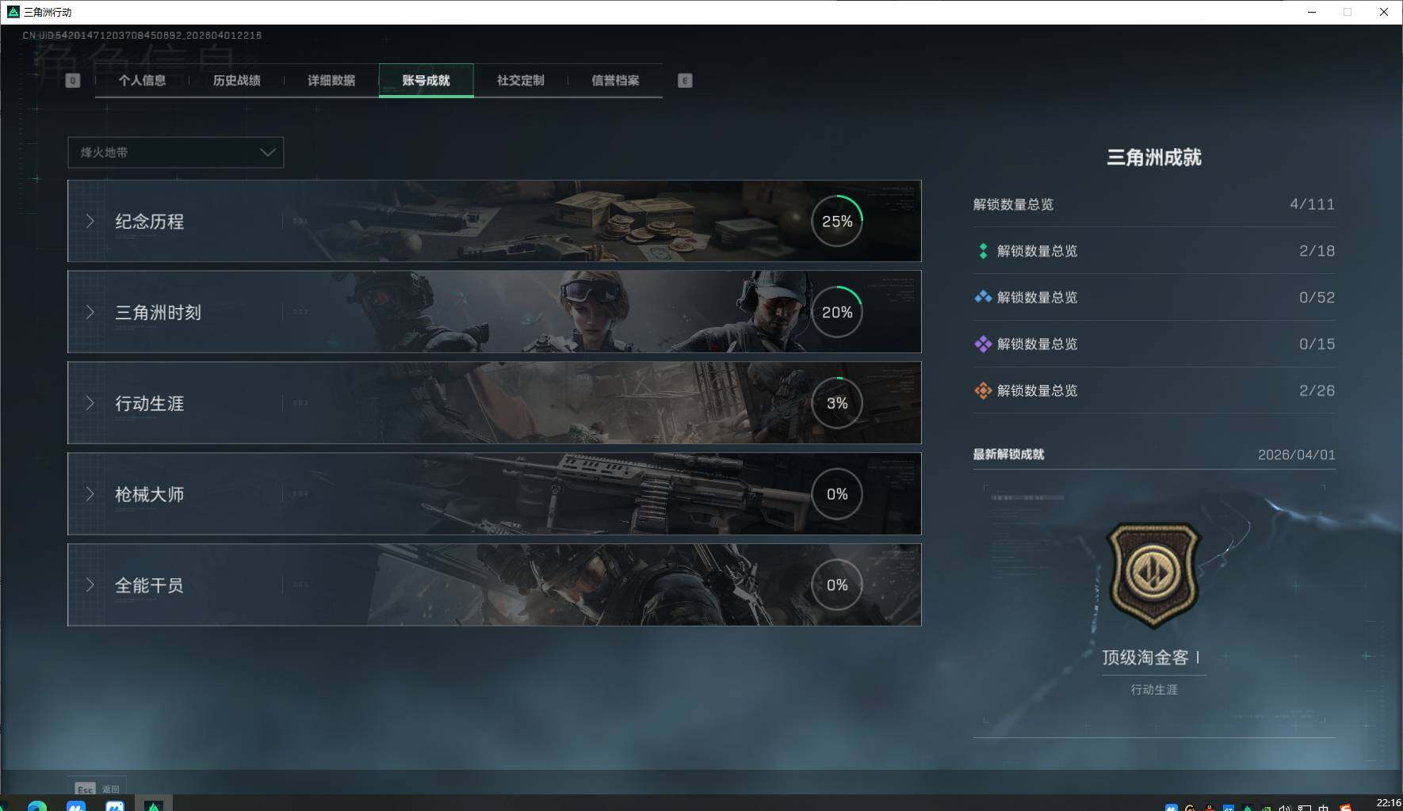
Task: Switch to the 个人信息 tab
Action: point(143,80)
